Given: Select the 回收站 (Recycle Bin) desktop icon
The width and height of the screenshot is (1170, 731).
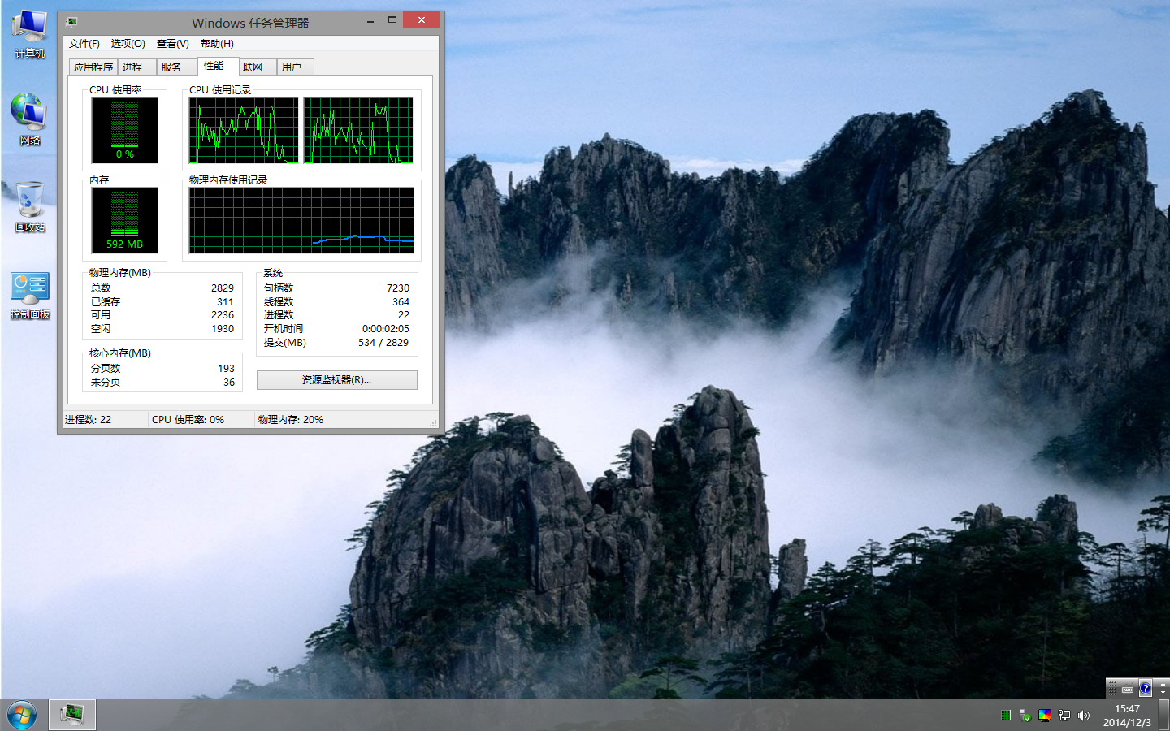Looking at the screenshot, I should [x=30, y=207].
